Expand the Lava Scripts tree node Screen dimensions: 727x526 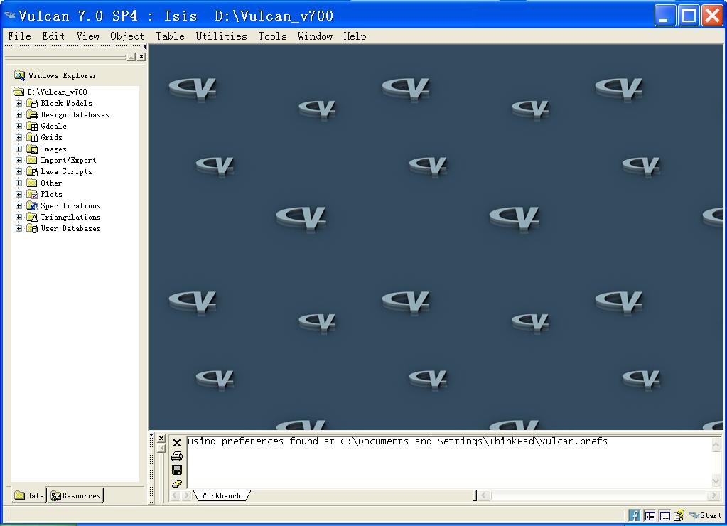[x=19, y=171]
